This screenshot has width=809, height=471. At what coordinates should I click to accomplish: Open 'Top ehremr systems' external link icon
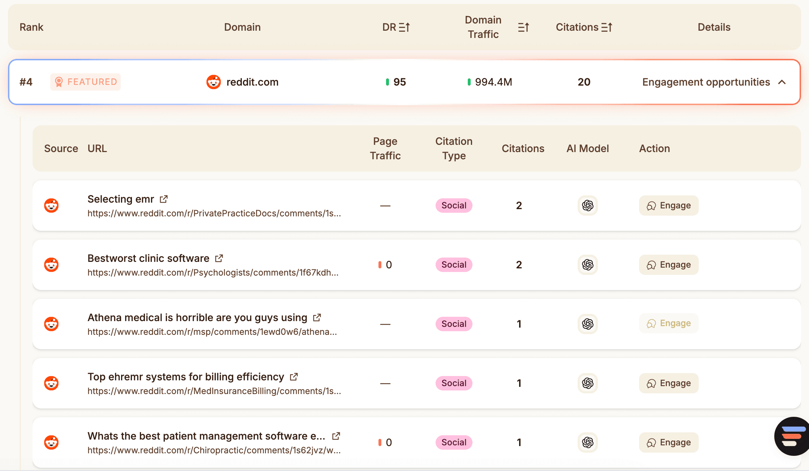(294, 377)
